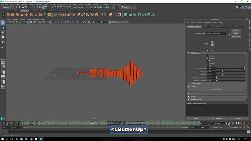Viewport: 251px width, 141px height.
Task: Click the polygon cube shelf icon
Action: (13, 15)
